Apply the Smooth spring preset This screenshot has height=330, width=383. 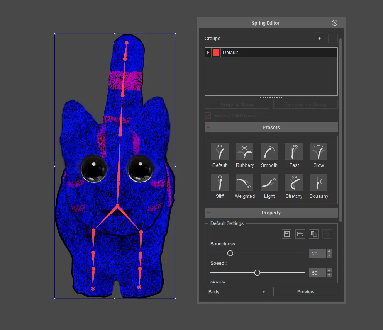(269, 151)
